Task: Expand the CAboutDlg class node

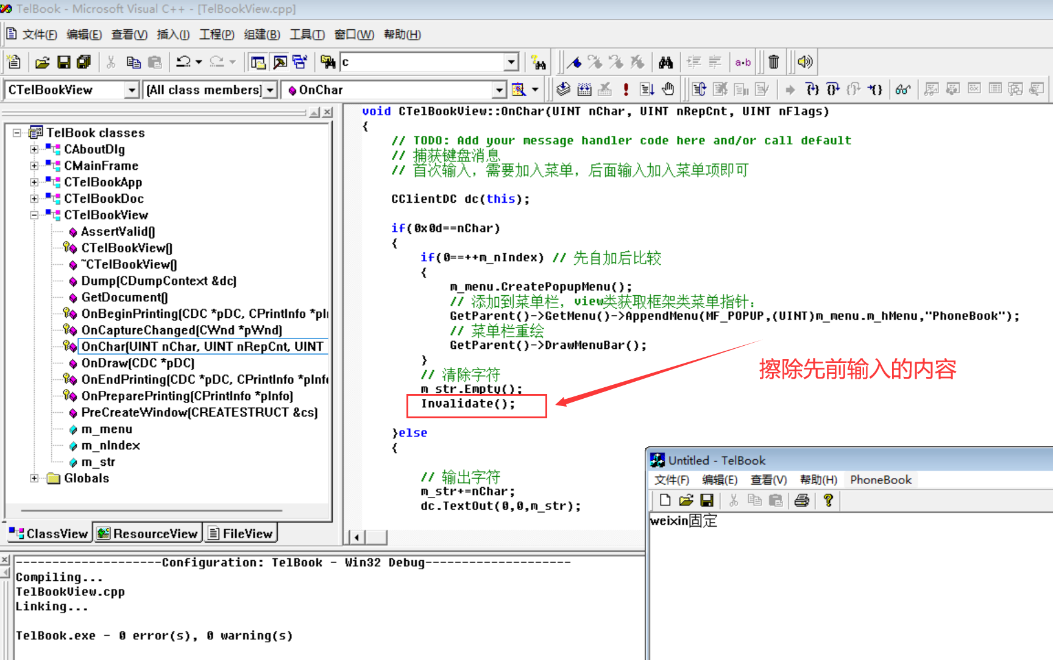Action: (34, 149)
